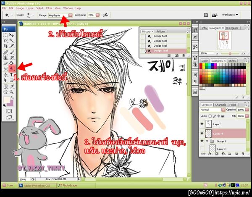
Task: Create new snapshot in History panel
Action: coord(177,55)
